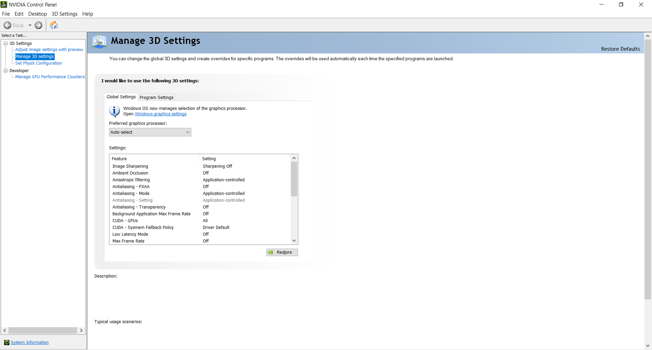Click the main panel vertical scrollbar thumb

pyautogui.click(x=648, y=169)
